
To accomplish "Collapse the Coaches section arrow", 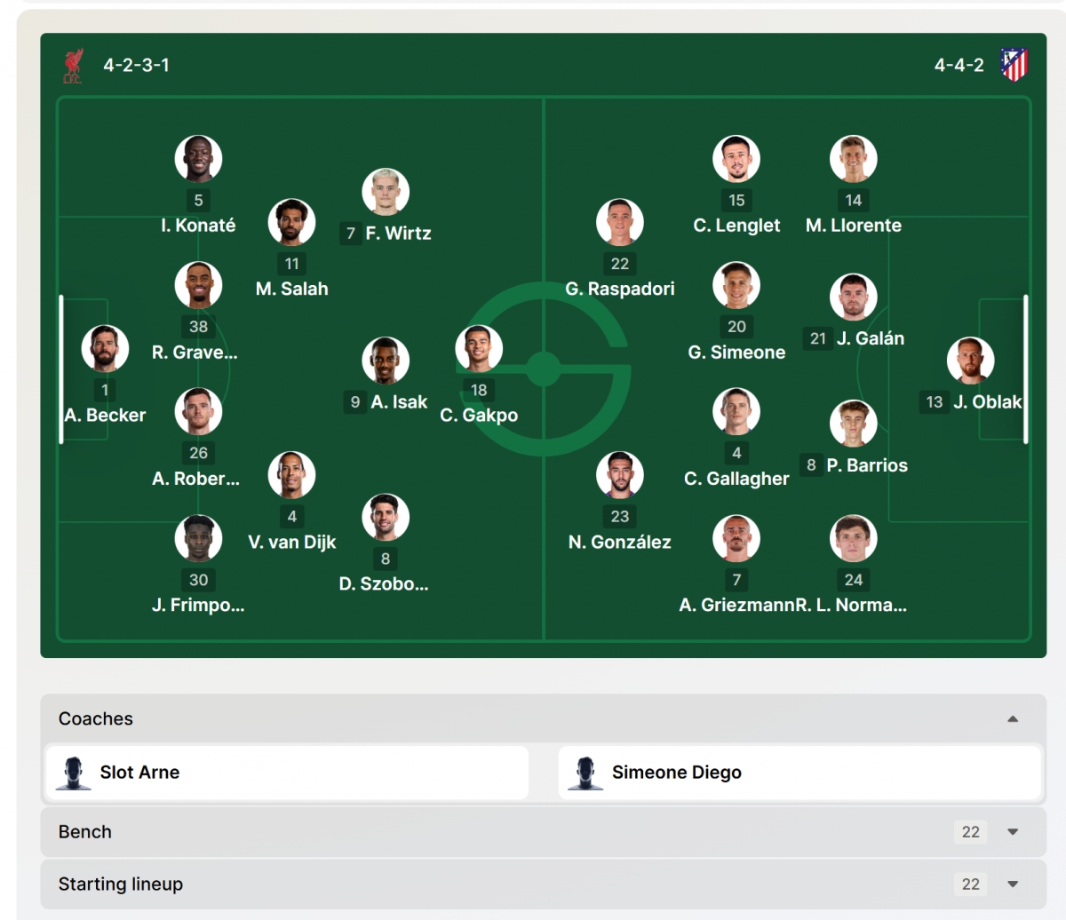I will (1013, 719).
